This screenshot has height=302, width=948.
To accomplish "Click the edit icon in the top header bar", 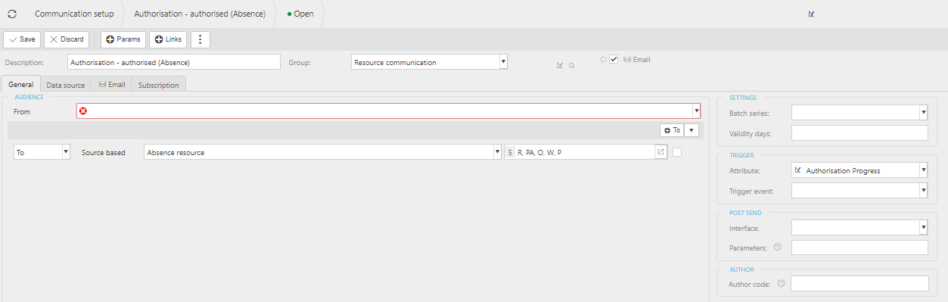I will 812,14.
